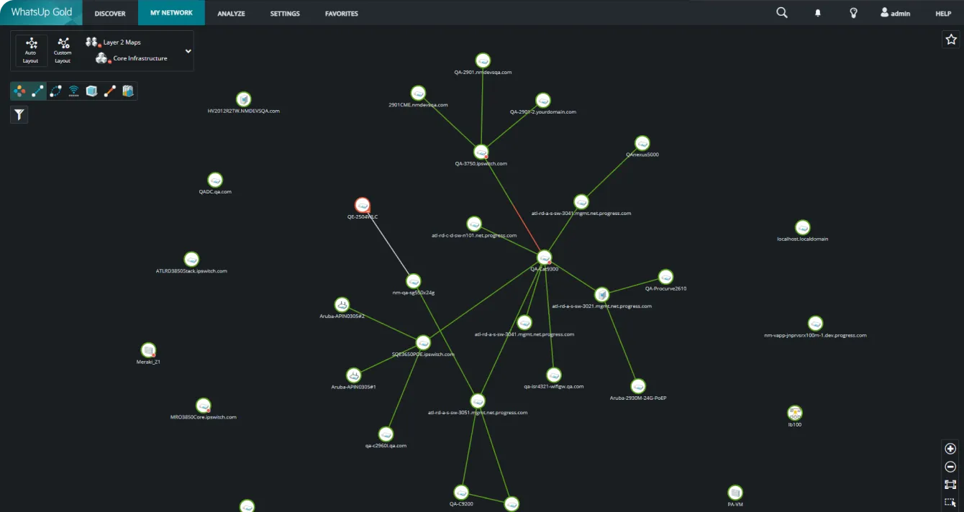The height and width of the screenshot is (512, 964).
Task: Toggle the dashed dependencies overlay
Action: point(56,91)
